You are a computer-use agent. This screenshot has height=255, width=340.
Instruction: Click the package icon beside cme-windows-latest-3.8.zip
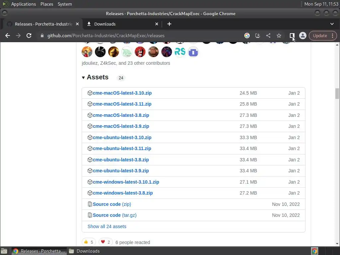click(x=90, y=193)
